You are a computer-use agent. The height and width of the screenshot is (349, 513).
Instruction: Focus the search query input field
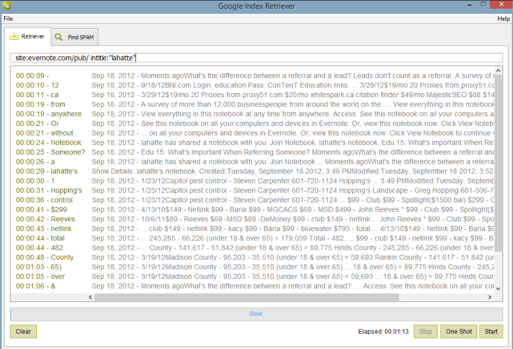256,58
